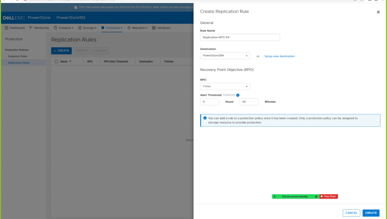
Task: Click the Migration icon
Action: pyautogui.click(x=129, y=28)
